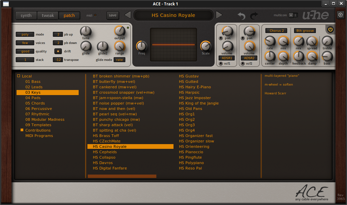
Task: Click the undo arrow icon
Action: click(x=241, y=16)
